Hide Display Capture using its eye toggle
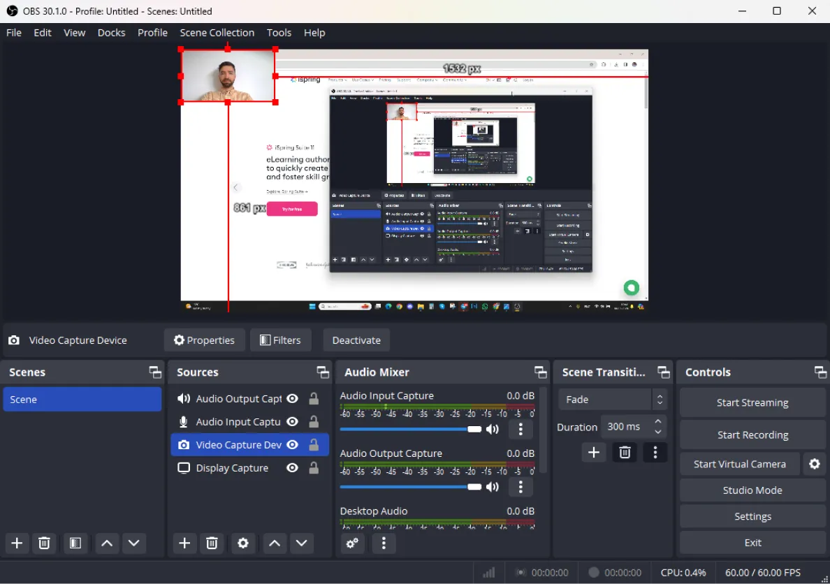The image size is (830, 584). coord(292,467)
